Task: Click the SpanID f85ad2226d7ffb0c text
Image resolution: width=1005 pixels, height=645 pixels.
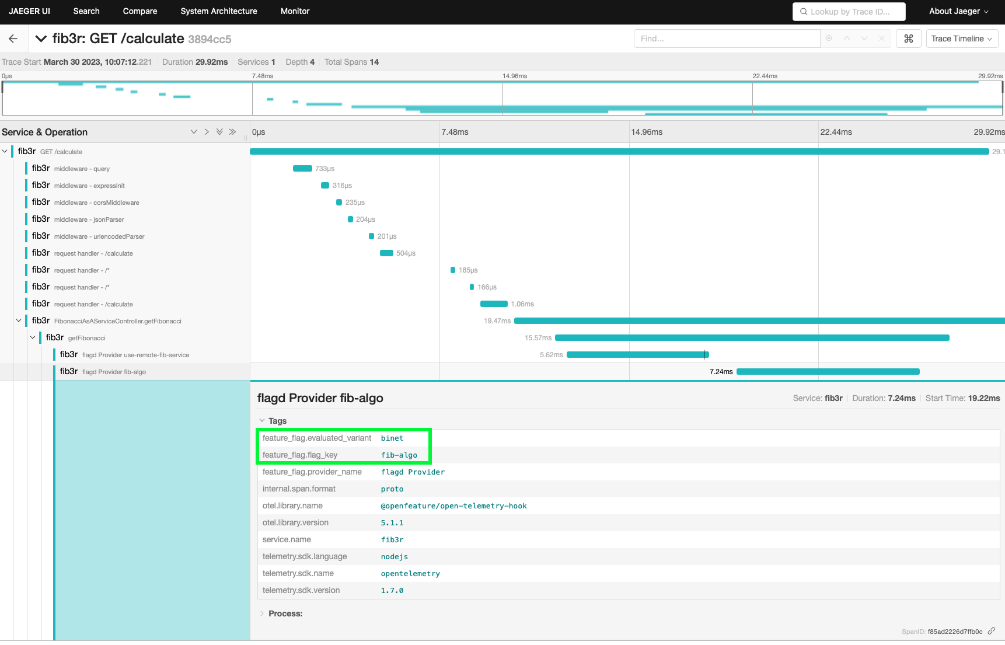Action: pyautogui.click(x=942, y=632)
